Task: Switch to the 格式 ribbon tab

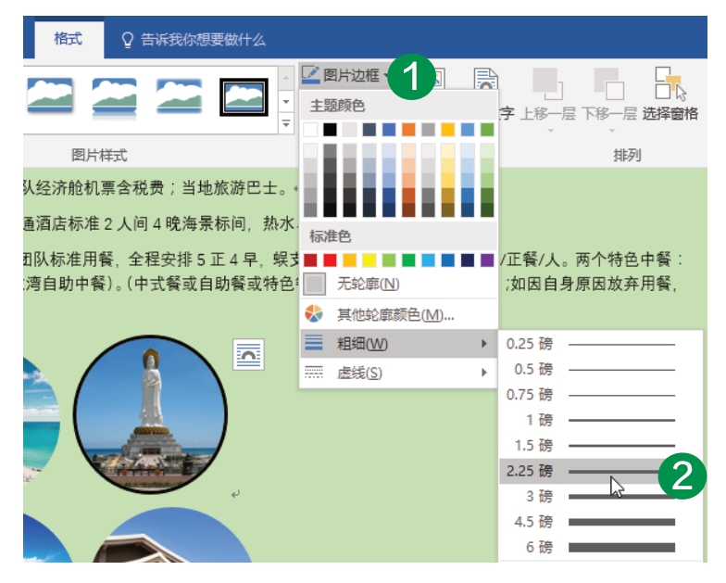Action: (69, 39)
